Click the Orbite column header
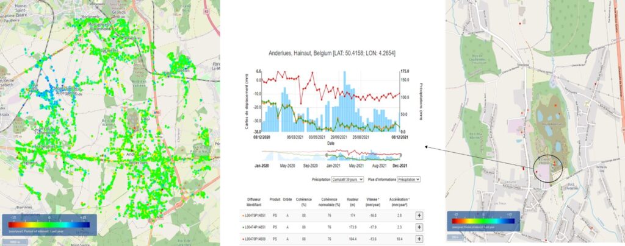The width and height of the screenshot is (625, 246). click(287, 199)
